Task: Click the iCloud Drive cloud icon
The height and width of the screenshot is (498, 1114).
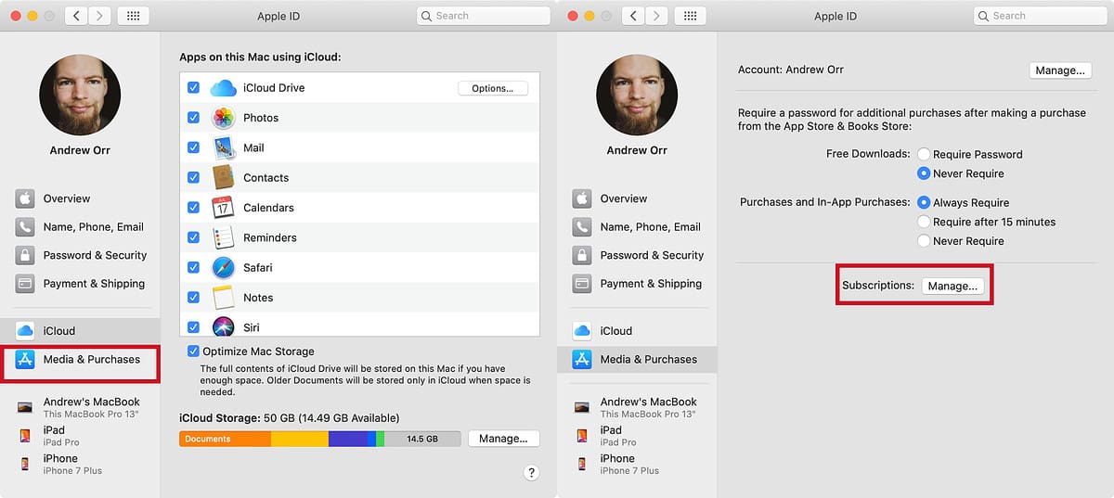Action: [224, 88]
